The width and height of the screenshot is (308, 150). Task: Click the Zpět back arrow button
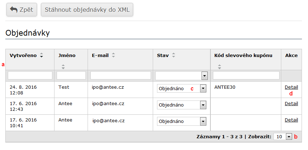(22, 10)
